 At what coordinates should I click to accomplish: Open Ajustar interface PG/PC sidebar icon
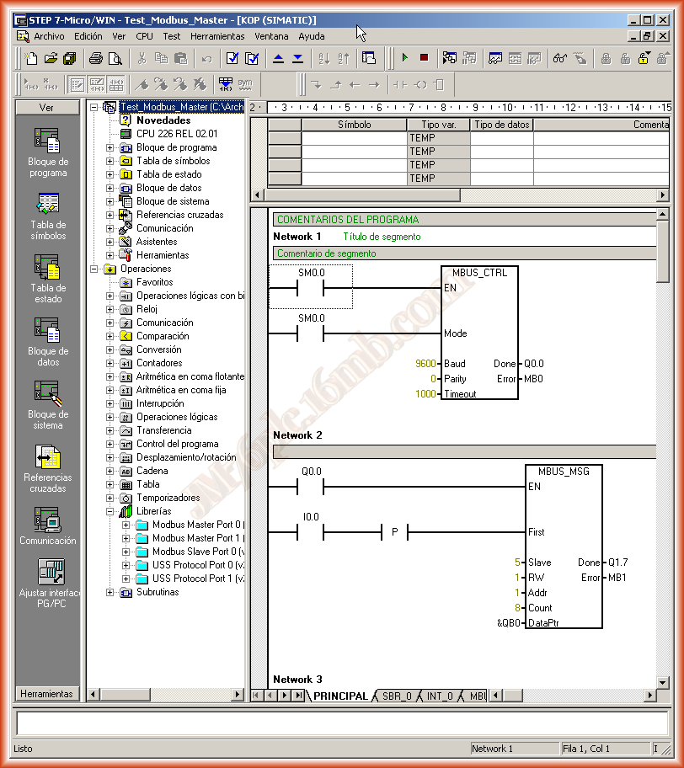coord(48,582)
